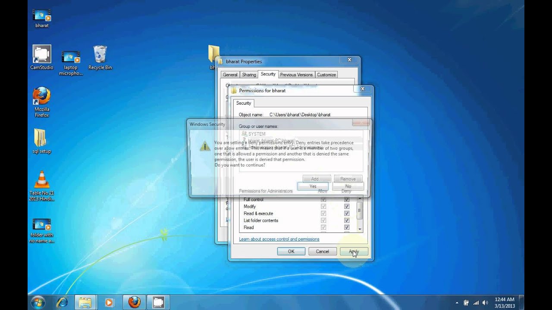552x310 pixels.
Task: Select the Security tab in bharat Properties
Action: point(268,74)
